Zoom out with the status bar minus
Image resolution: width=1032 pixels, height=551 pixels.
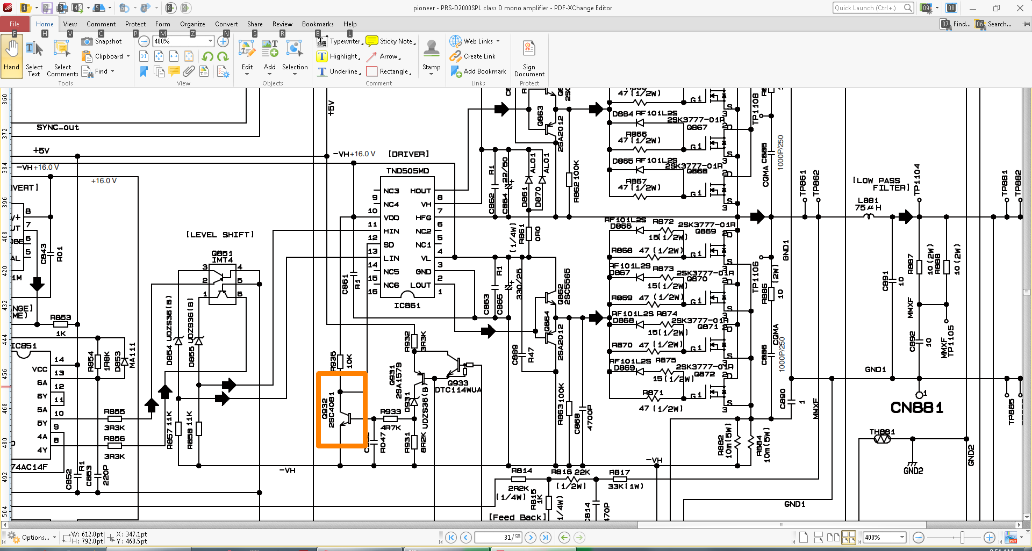coord(919,538)
